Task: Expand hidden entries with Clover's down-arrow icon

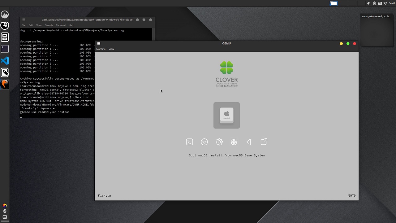Action: tap(204, 142)
